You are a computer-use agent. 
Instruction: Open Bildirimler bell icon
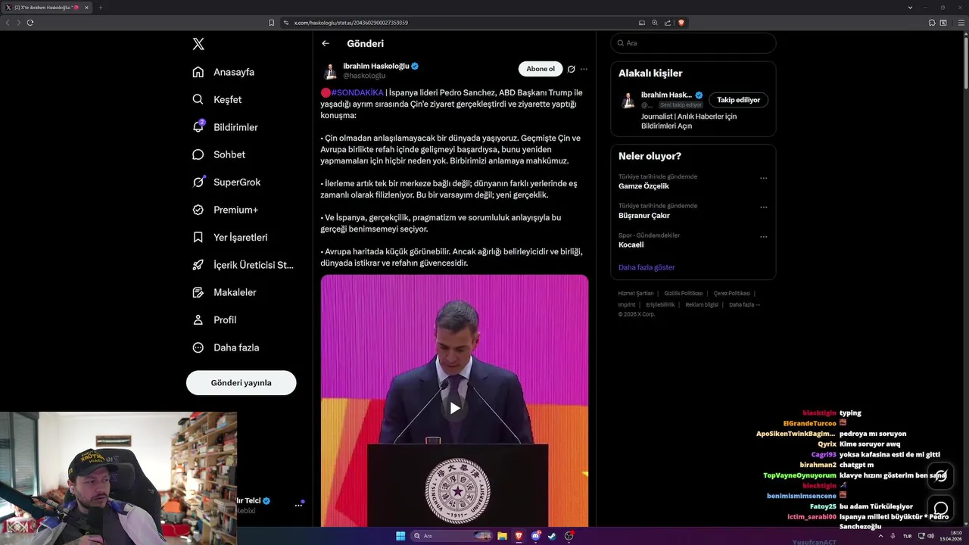198,127
